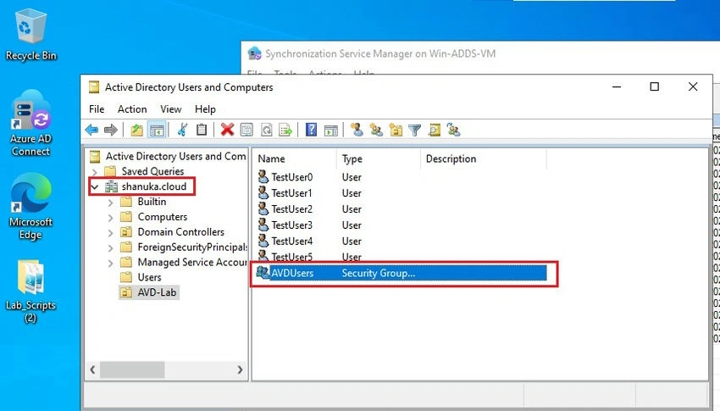Click the Export List icon
Screen dimensions: 720x411
[x=285, y=130]
